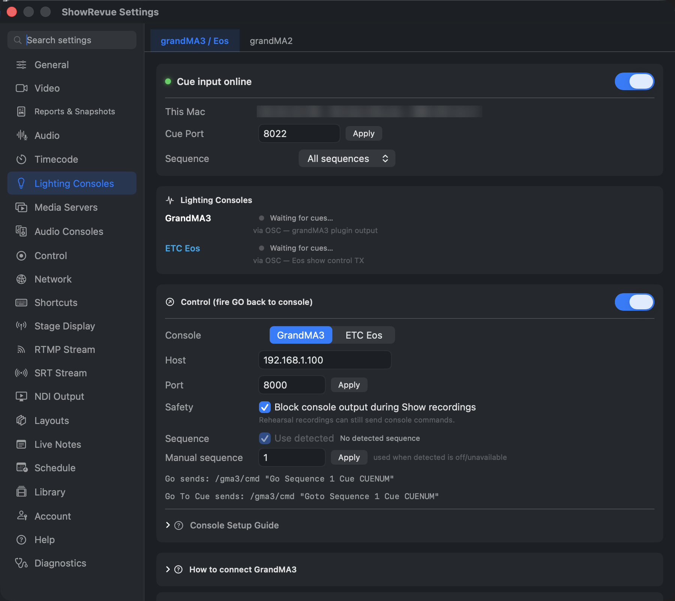
Task: Click the Cue Port field showing 8022
Action: click(x=299, y=133)
